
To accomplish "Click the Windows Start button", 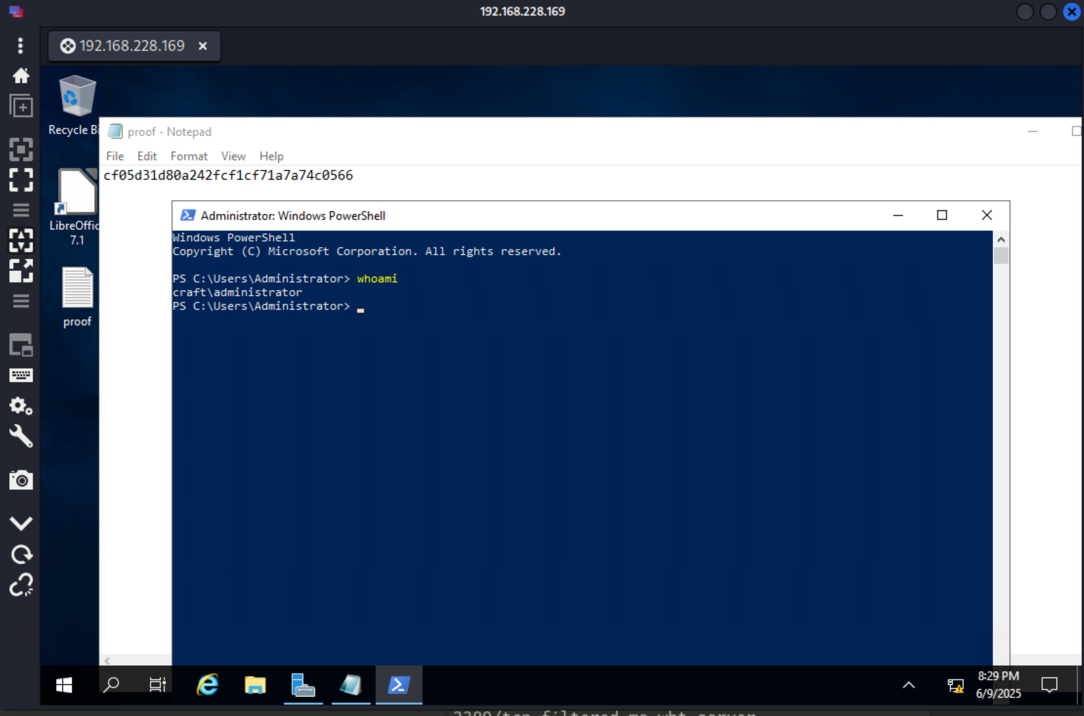I will 64,685.
